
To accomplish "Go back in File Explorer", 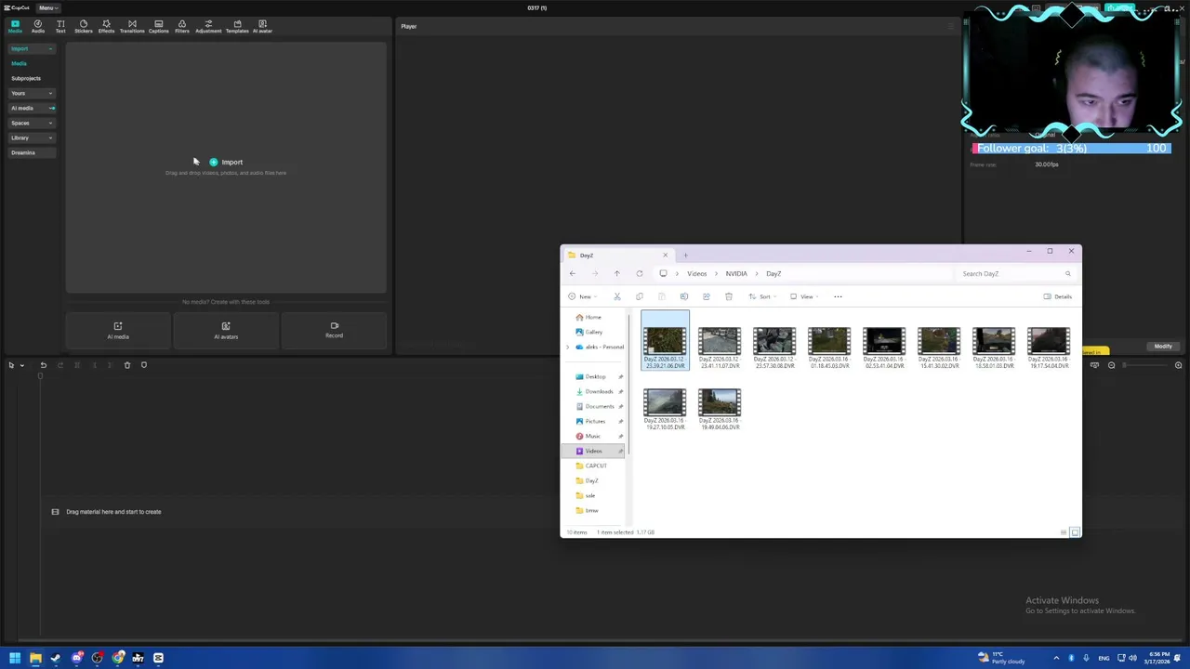I will click(572, 273).
